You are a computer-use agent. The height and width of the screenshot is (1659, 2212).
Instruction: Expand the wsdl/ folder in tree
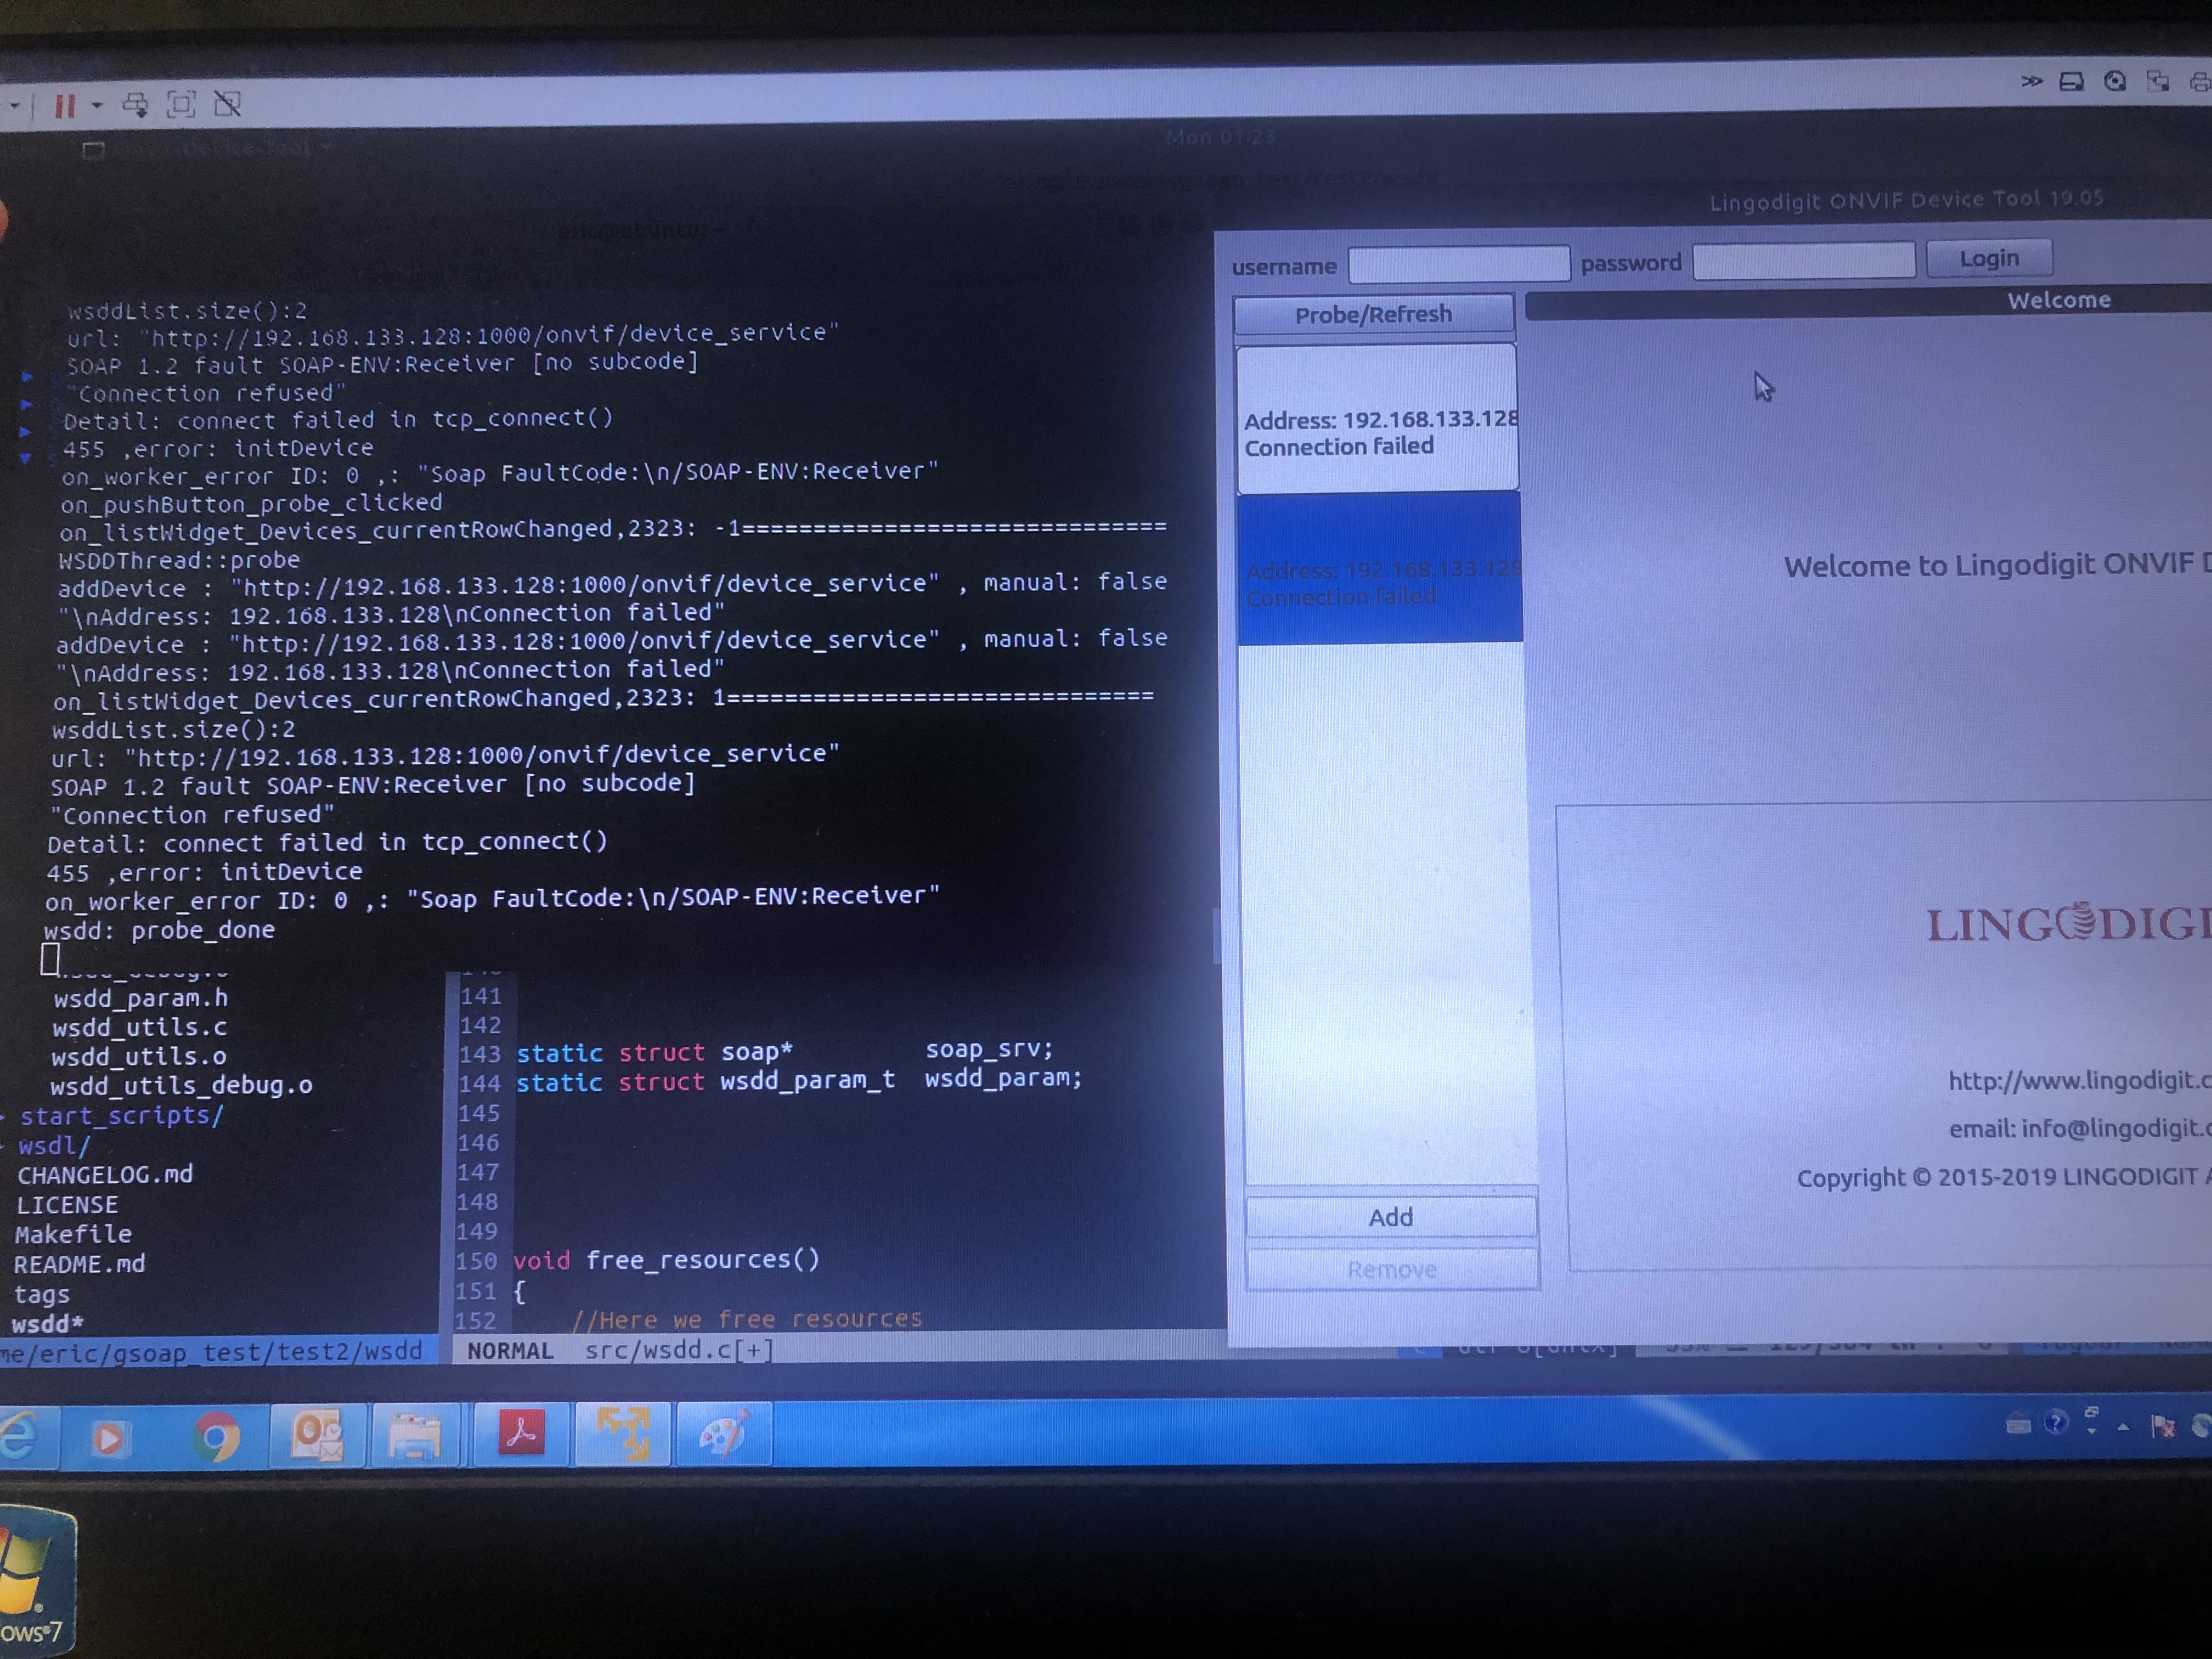coord(55,1145)
